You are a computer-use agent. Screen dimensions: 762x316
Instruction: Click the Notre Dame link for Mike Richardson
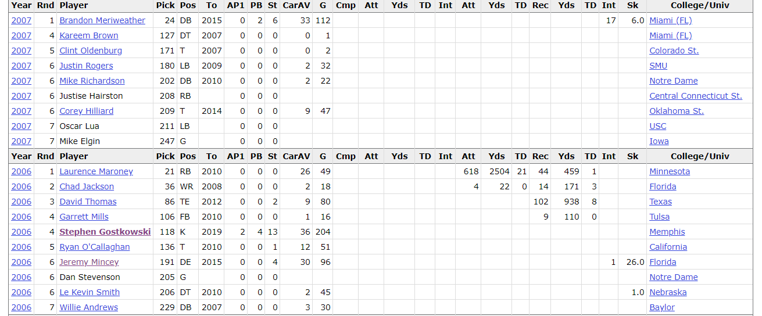[x=673, y=81]
